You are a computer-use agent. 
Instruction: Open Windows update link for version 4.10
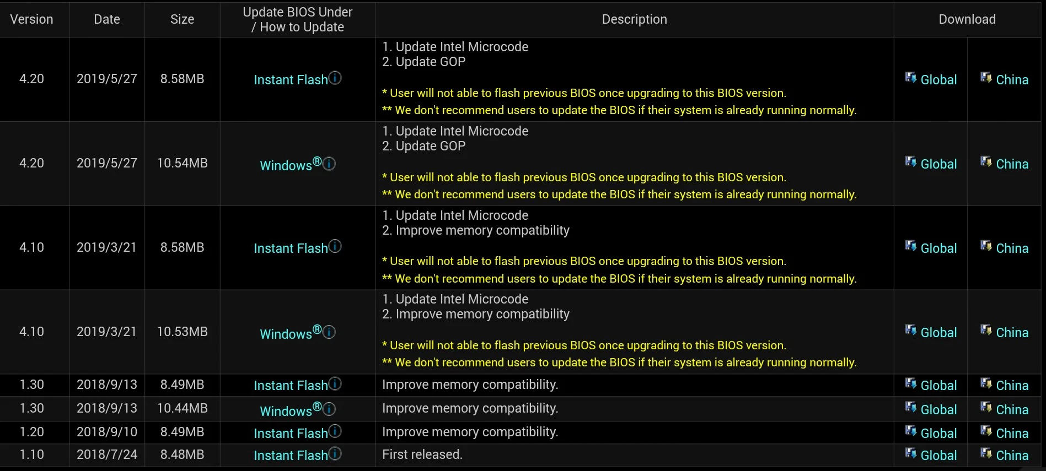(x=286, y=334)
